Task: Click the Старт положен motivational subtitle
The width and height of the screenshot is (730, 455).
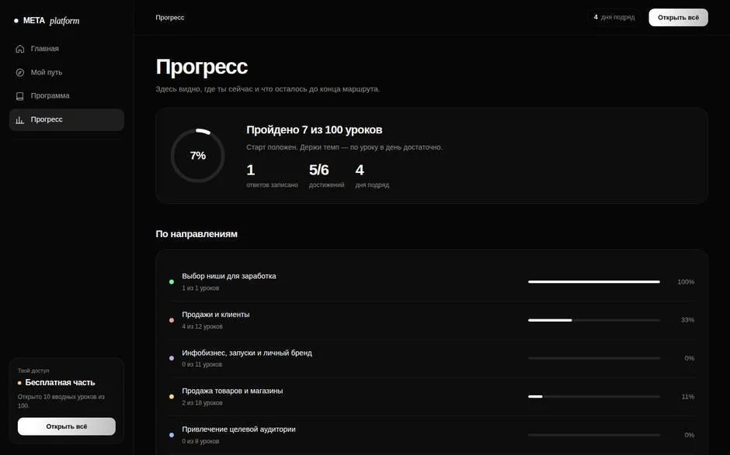Action: pos(345,147)
